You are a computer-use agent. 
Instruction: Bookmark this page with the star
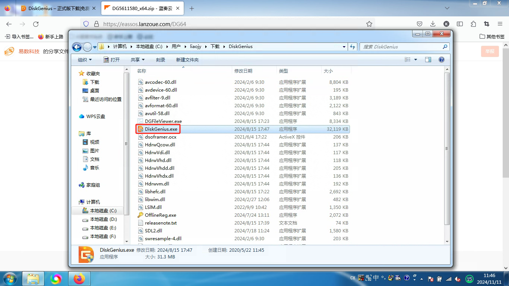coord(369,24)
